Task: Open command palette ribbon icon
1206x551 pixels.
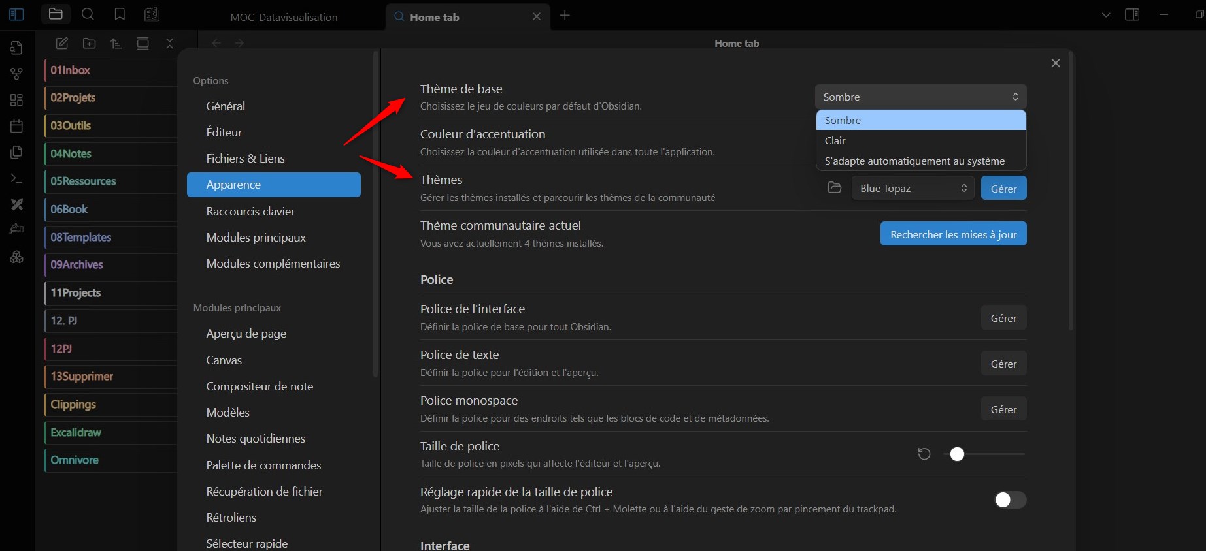Action: 16,178
